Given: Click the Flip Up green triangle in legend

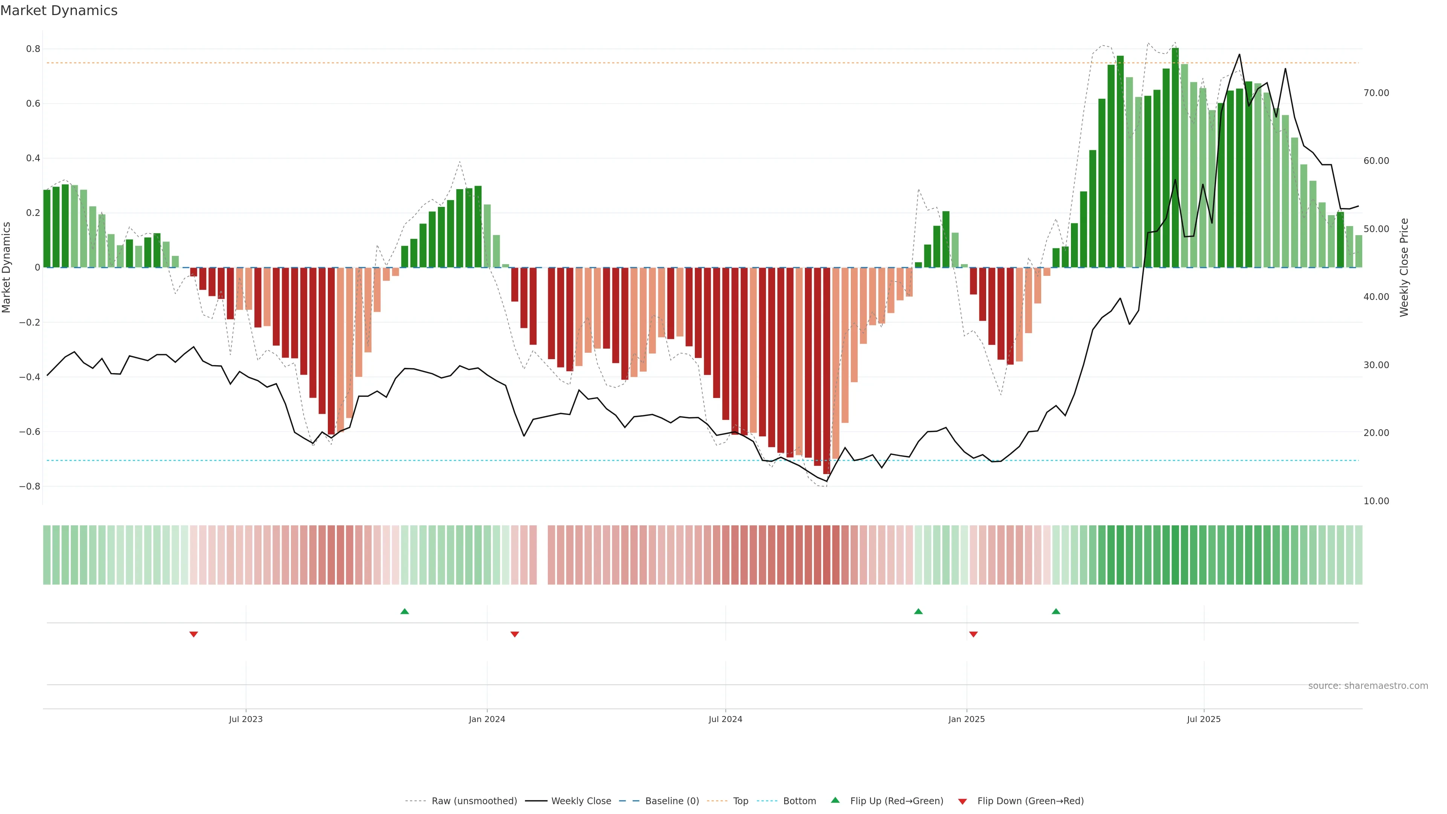Looking at the screenshot, I should pos(835,800).
